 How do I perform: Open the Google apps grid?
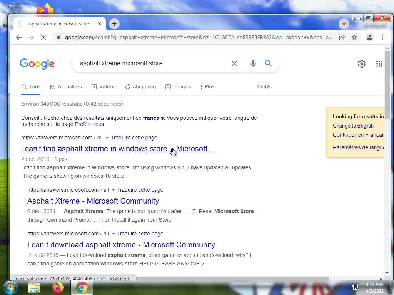coord(379,64)
